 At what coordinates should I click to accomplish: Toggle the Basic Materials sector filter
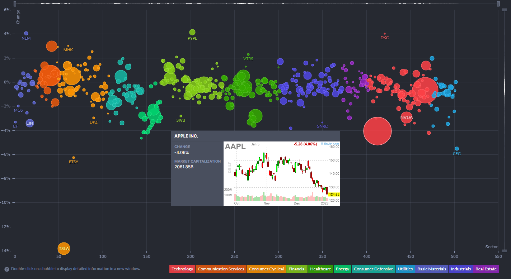tap(432, 269)
